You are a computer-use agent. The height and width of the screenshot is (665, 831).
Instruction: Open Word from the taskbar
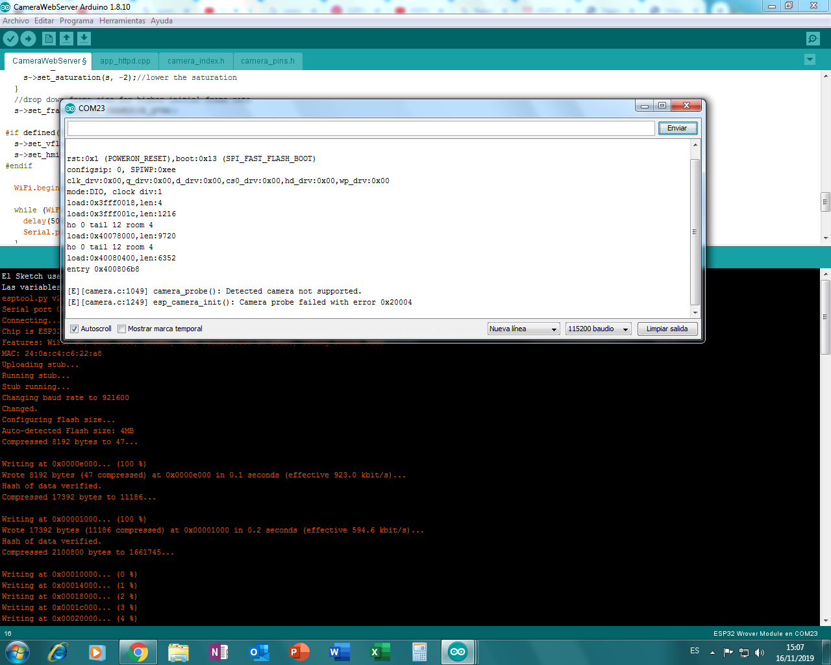tap(339, 652)
